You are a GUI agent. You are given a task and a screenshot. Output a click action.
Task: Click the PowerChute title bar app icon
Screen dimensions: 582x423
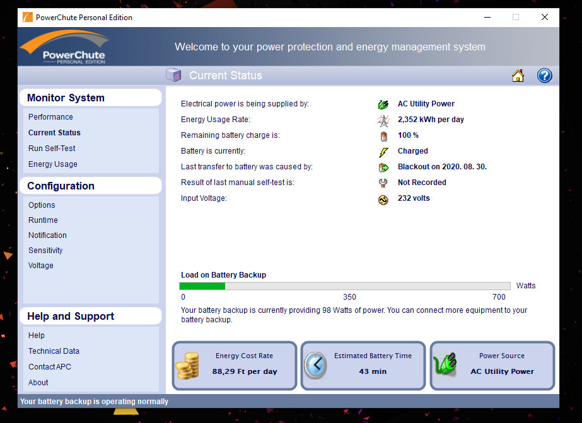click(x=28, y=17)
